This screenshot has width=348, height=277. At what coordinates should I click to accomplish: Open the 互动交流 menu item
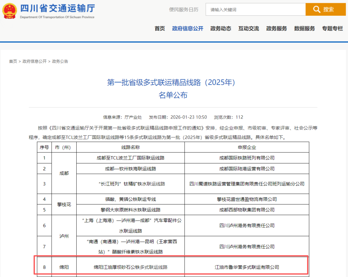(x=248, y=29)
